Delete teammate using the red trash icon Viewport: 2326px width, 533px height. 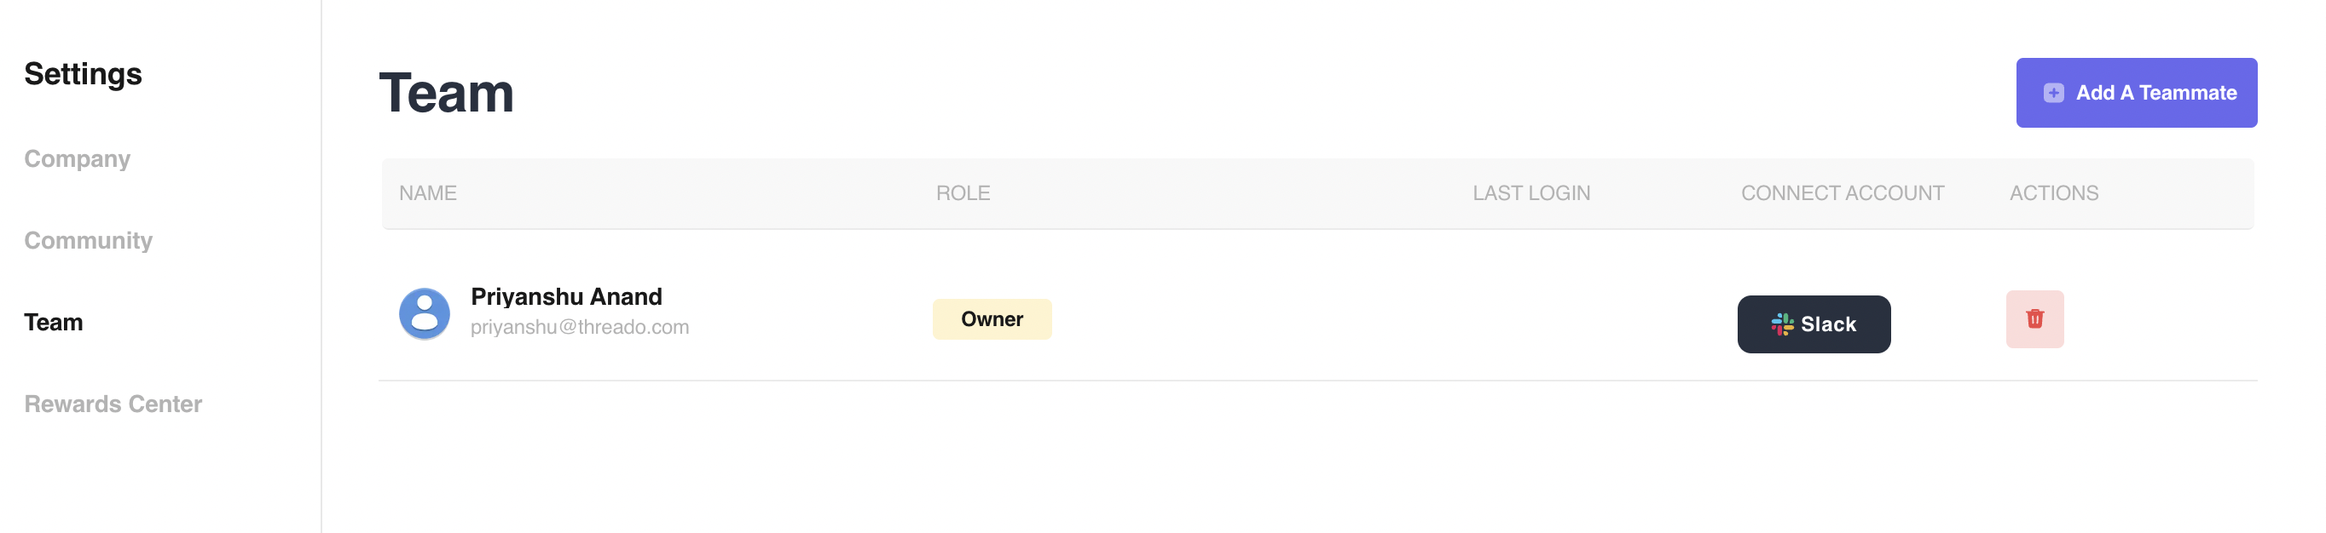[x=2034, y=319]
